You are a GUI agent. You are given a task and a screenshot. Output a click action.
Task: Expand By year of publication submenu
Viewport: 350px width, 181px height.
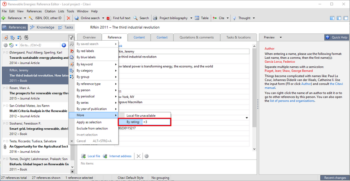coord(93,109)
